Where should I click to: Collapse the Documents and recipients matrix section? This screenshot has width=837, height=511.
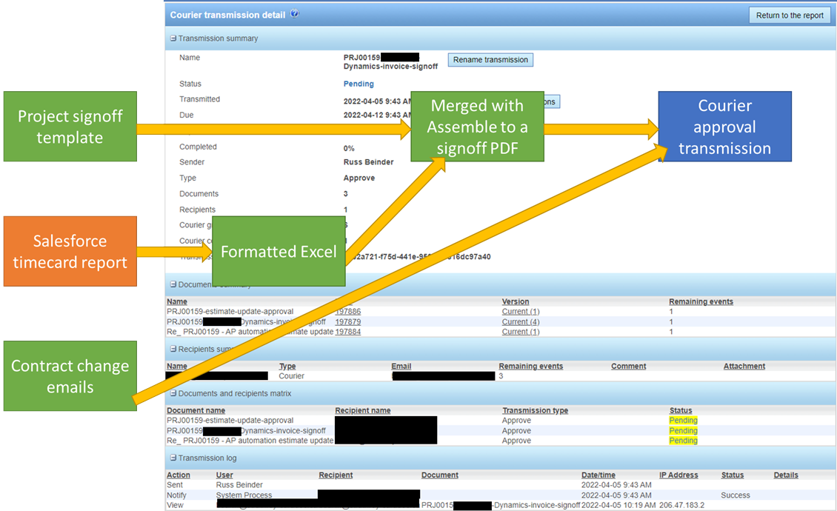pos(173,393)
